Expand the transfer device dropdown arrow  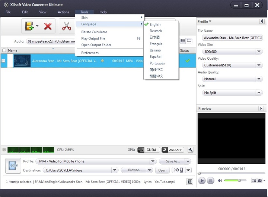tap(188, 170)
